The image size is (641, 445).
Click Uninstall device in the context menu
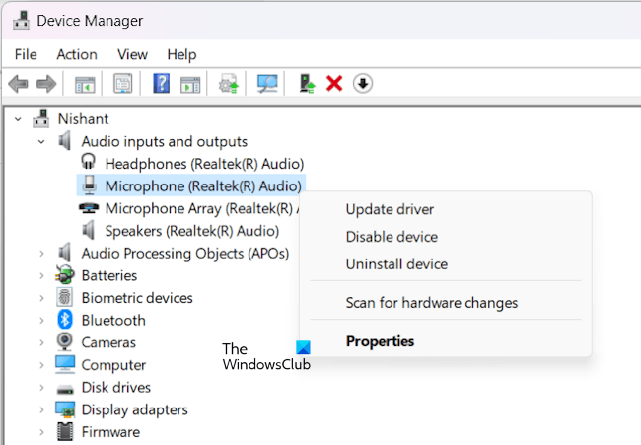396,264
